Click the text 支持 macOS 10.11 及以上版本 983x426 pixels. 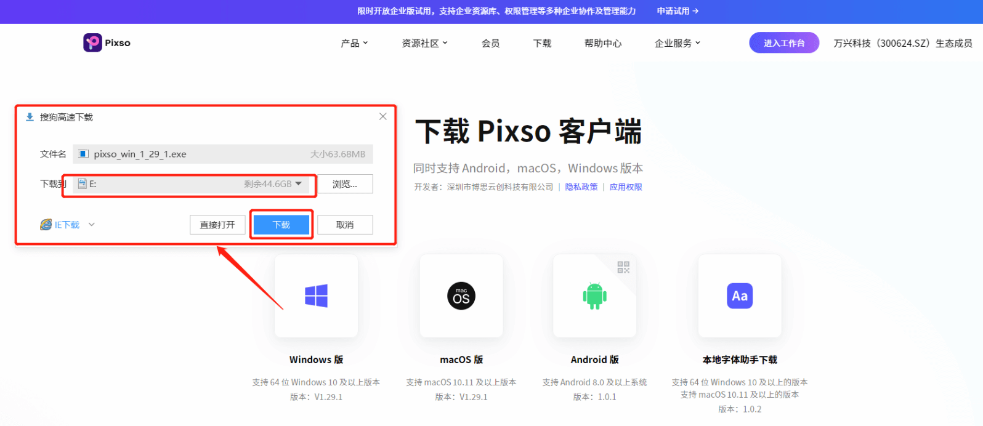click(x=461, y=382)
